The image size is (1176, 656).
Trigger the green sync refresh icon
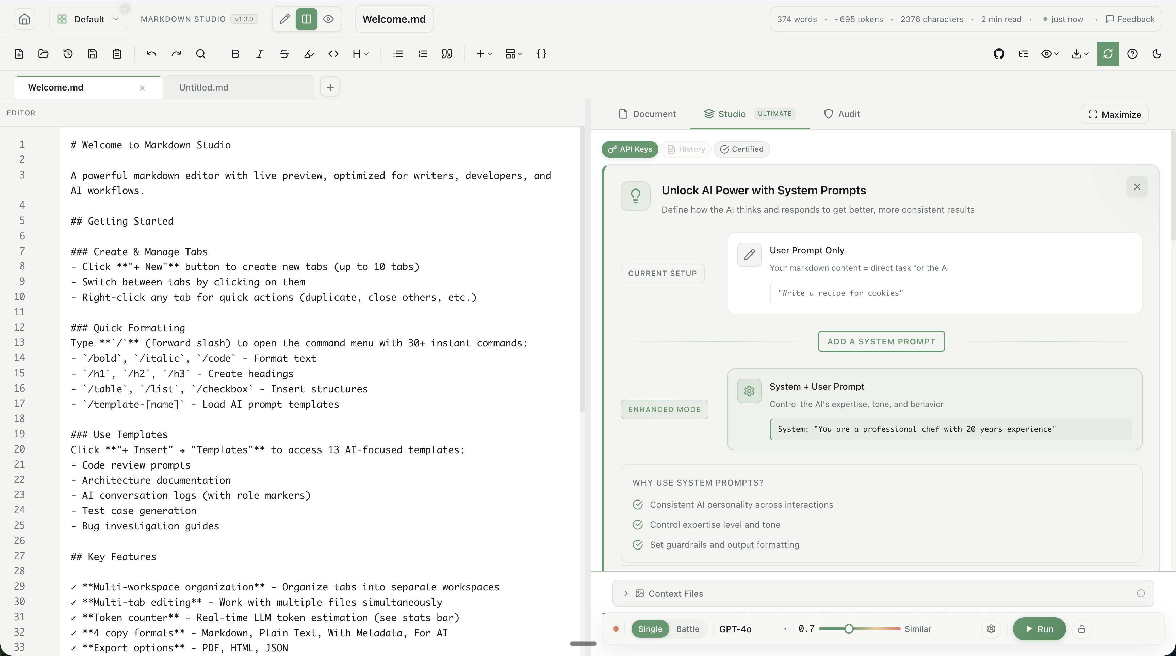1108,54
